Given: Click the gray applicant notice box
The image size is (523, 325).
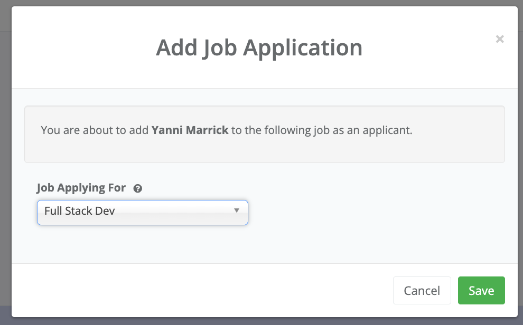Looking at the screenshot, I should click(x=264, y=150).
